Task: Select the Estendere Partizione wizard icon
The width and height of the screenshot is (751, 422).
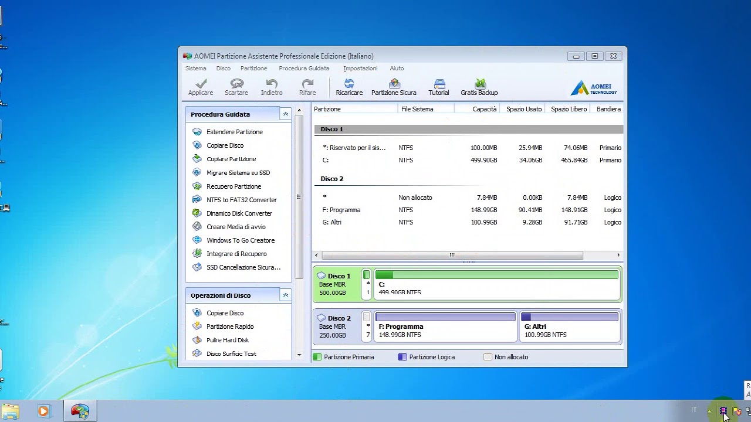Action: click(x=197, y=132)
